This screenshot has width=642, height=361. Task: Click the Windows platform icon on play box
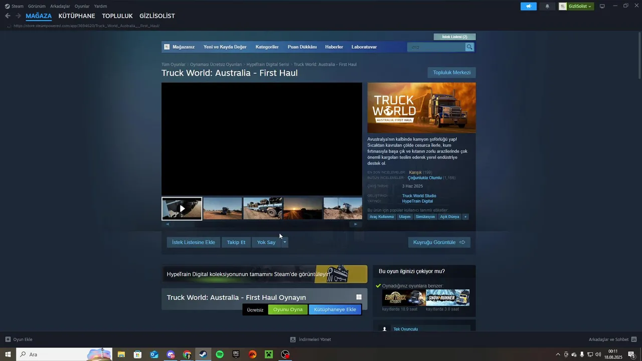[x=359, y=297]
